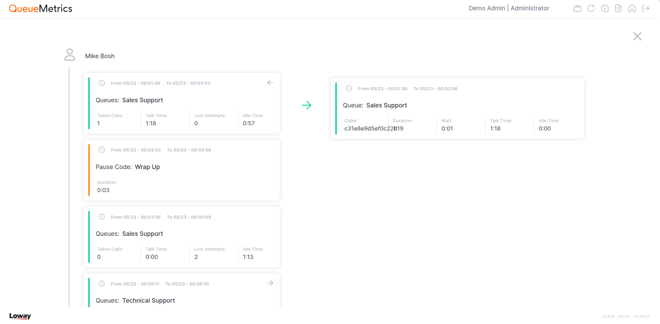Viewport: 660px width, 324px height.
Task: Go to home via the house icon
Action: pos(632,8)
